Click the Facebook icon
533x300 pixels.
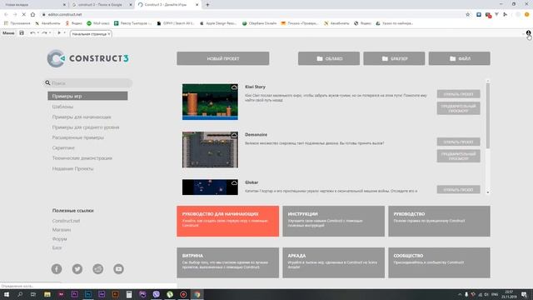pos(57,269)
